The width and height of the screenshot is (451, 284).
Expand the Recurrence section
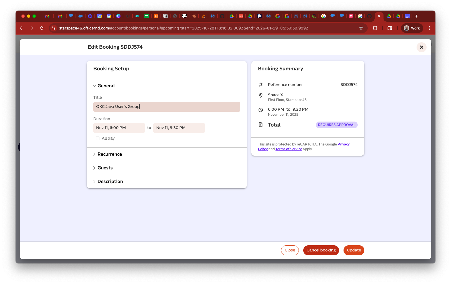click(x=109, y=154)
